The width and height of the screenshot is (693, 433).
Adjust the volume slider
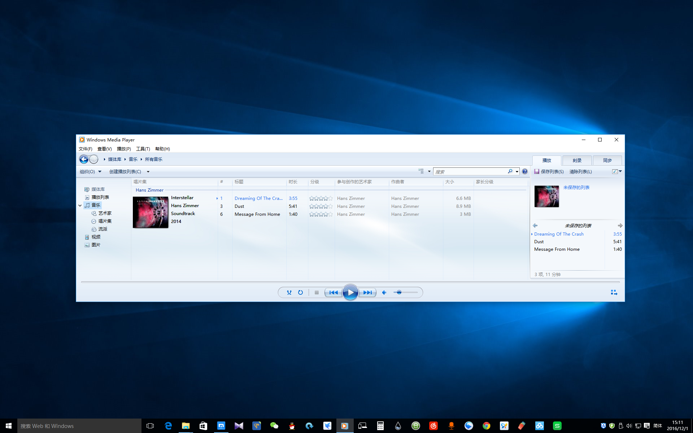[406, 293]
